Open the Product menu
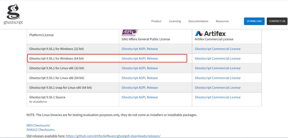Image resolution: width=288 pixels, height=138 pixels. (x=156, y=21)
